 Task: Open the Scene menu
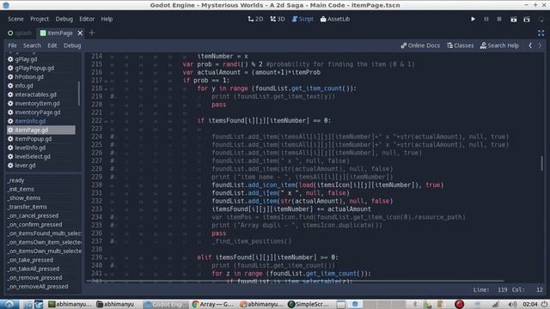[x=15, y=19]
